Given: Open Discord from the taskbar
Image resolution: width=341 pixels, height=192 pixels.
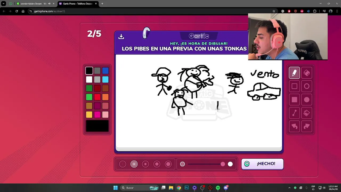Looking at the screenshot, I should tap(226, 188).
